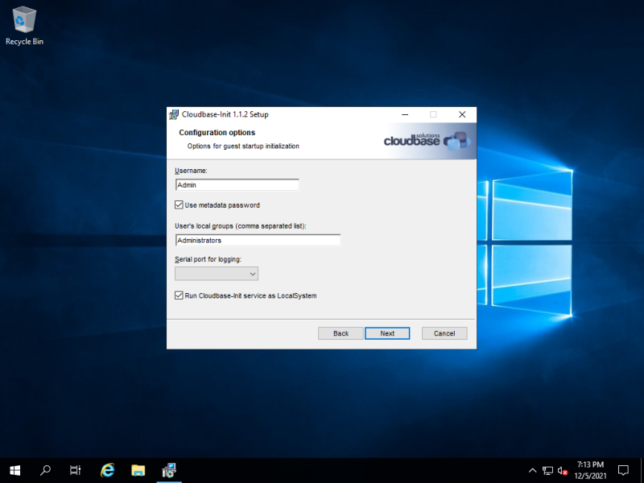Viewport: 644px width, 483px height.
Task: Proceed with the Next button
Action: point(387,333)
